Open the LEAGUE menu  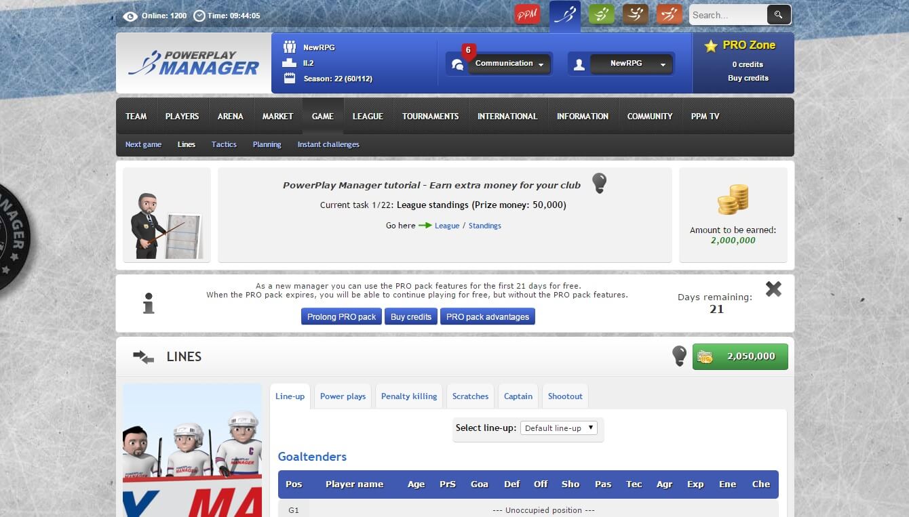pos(368,116)
